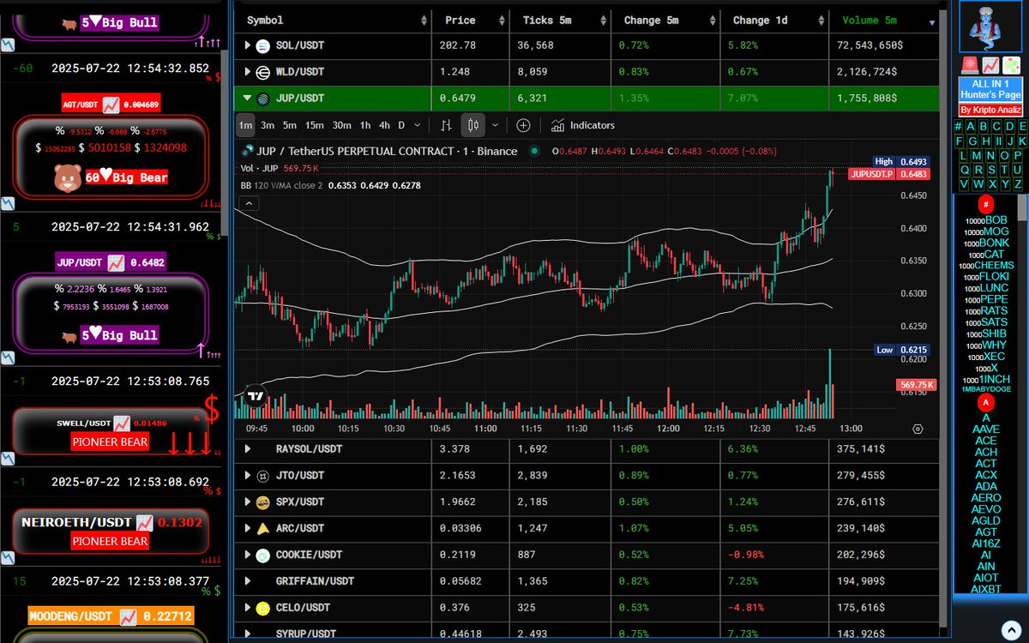
Task: Sort table by Price column
Action: coord(471,20)
